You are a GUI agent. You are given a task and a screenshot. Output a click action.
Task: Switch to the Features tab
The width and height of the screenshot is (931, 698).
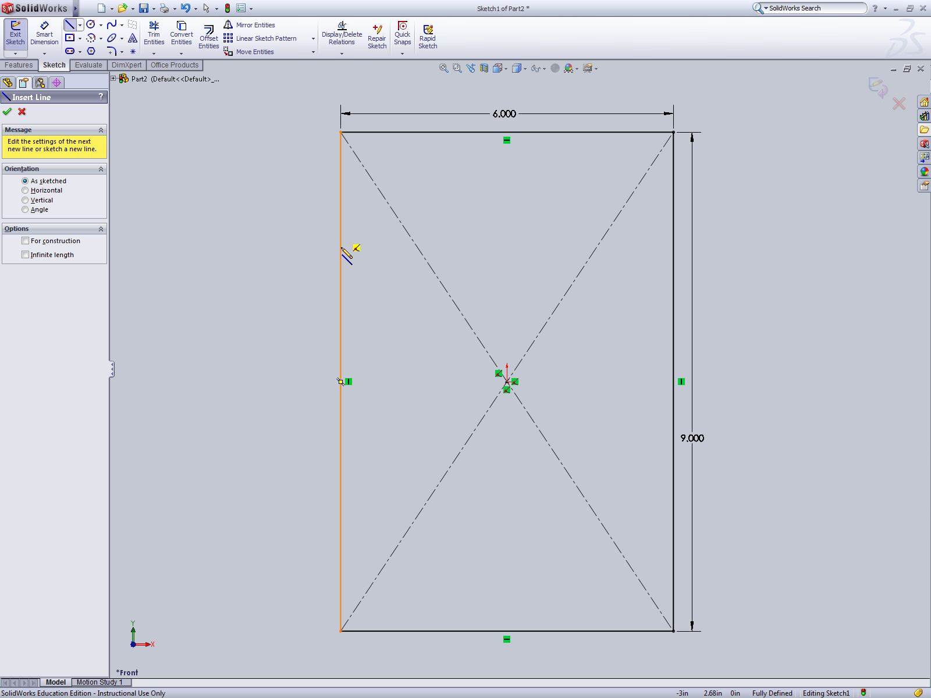pyautogui.click(x=19, y=65)
